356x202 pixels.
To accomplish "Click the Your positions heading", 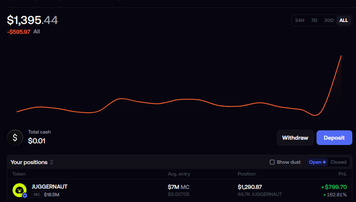I will [29, 162].
